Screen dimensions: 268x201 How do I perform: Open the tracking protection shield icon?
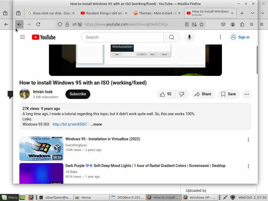[x=60, y=24]
